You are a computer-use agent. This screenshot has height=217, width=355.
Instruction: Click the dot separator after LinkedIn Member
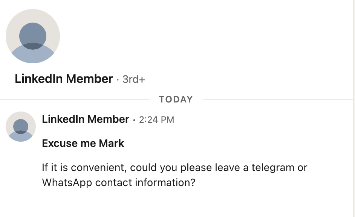[117, 80]
